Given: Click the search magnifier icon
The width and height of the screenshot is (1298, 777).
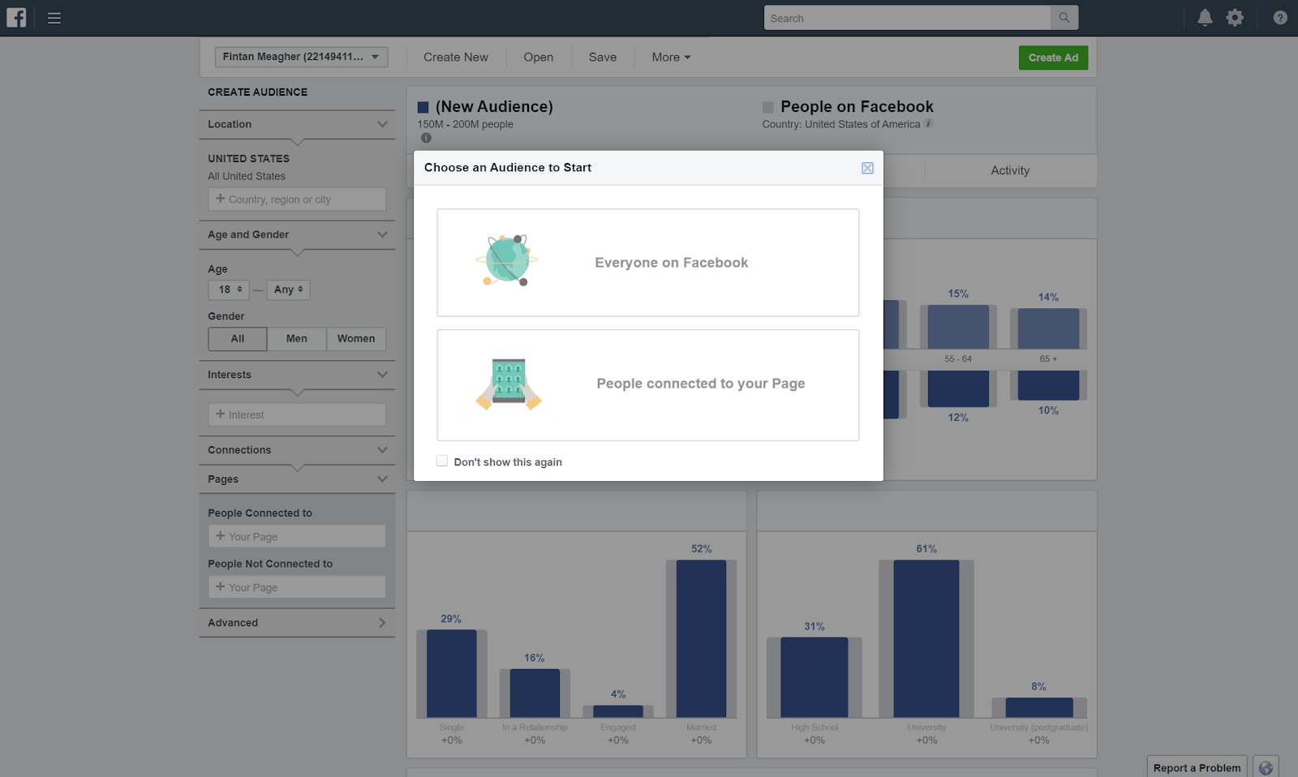Looking at the screenshot, I should click(1064, 18).
